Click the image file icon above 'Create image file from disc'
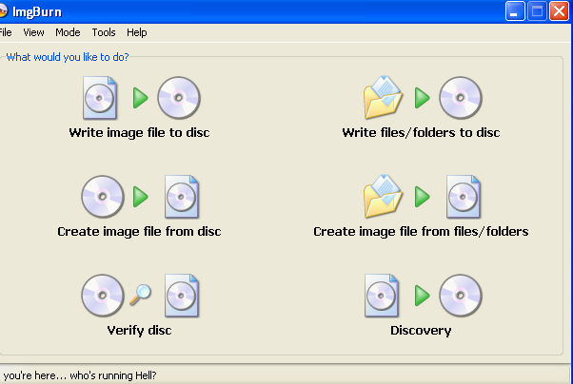Image resolution: width=573 pixels, height=384 pixels. (x=181, y=197)
